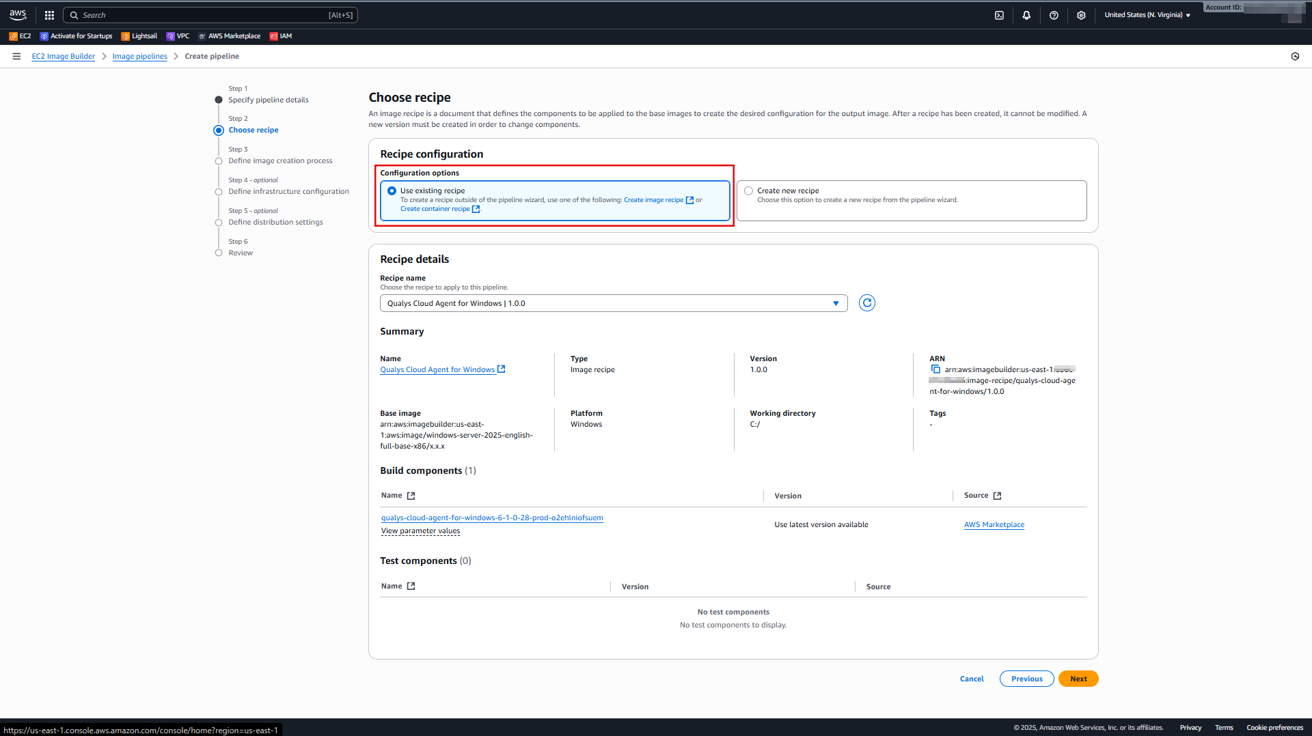Open the help question mark menu
The width and height of the screenshot is (1312, 736).
click(x=1054, y=15)
